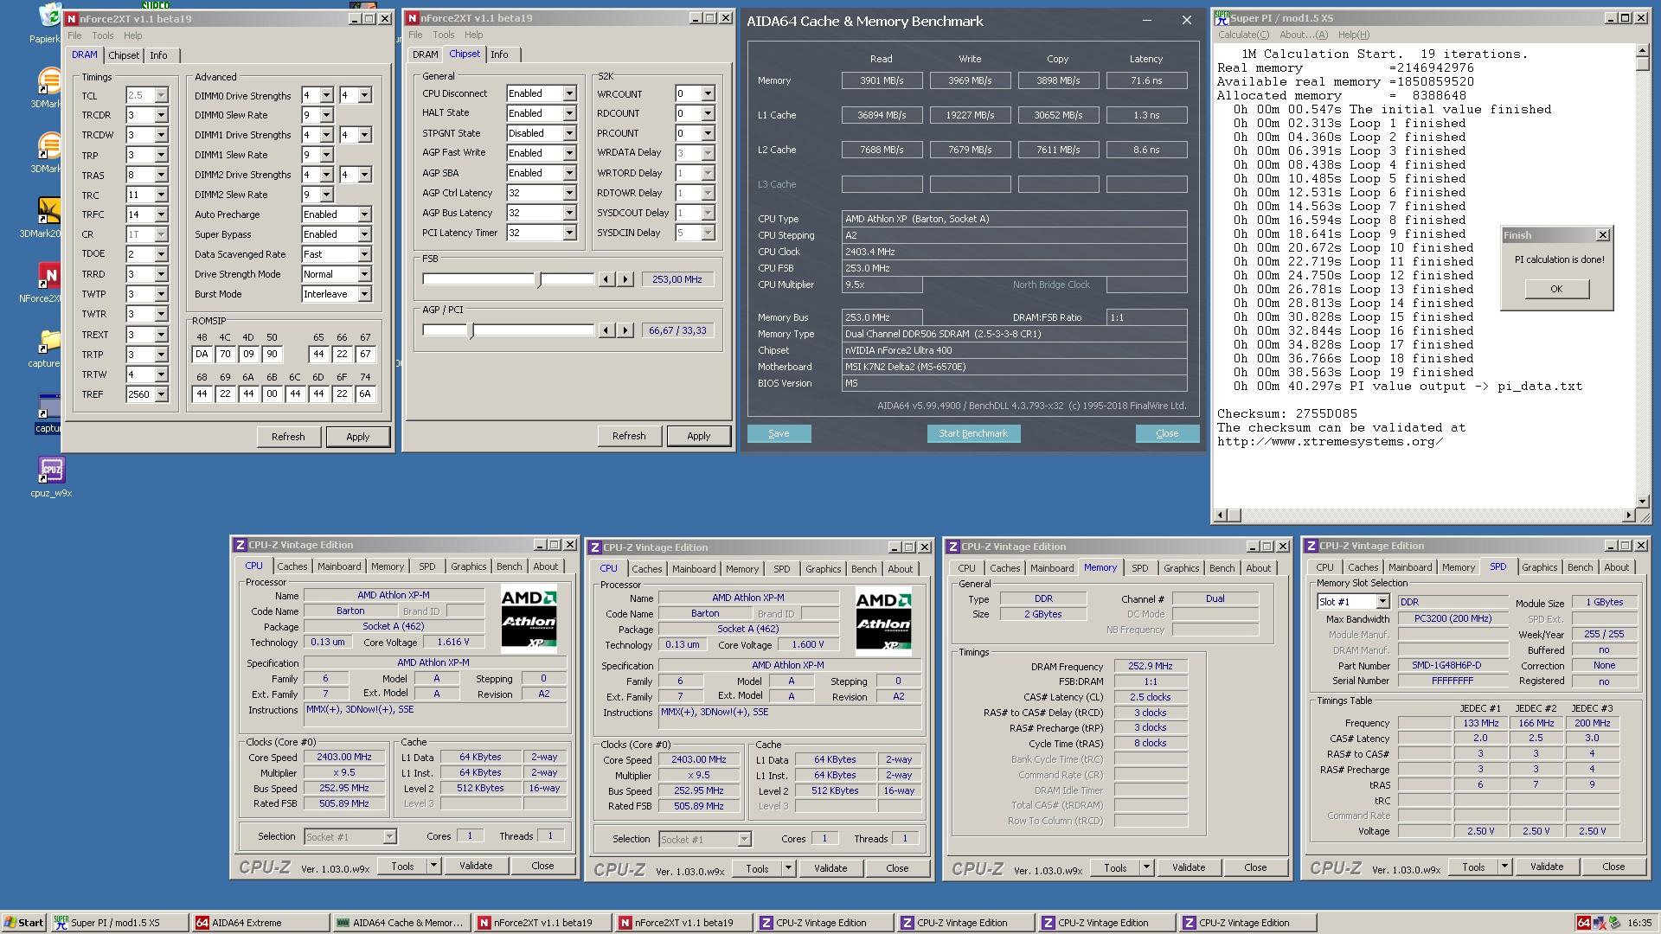Open Slot #1 dropdown in CPU-Z SPD
This screenshot has width=1661, height=934.
[x=1382, y=602]
